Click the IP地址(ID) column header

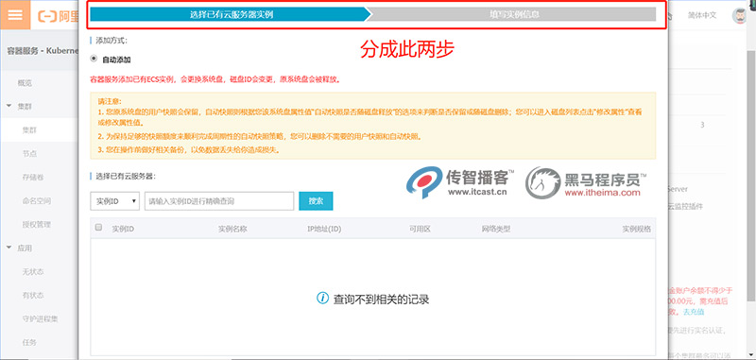tap(324, 229)
